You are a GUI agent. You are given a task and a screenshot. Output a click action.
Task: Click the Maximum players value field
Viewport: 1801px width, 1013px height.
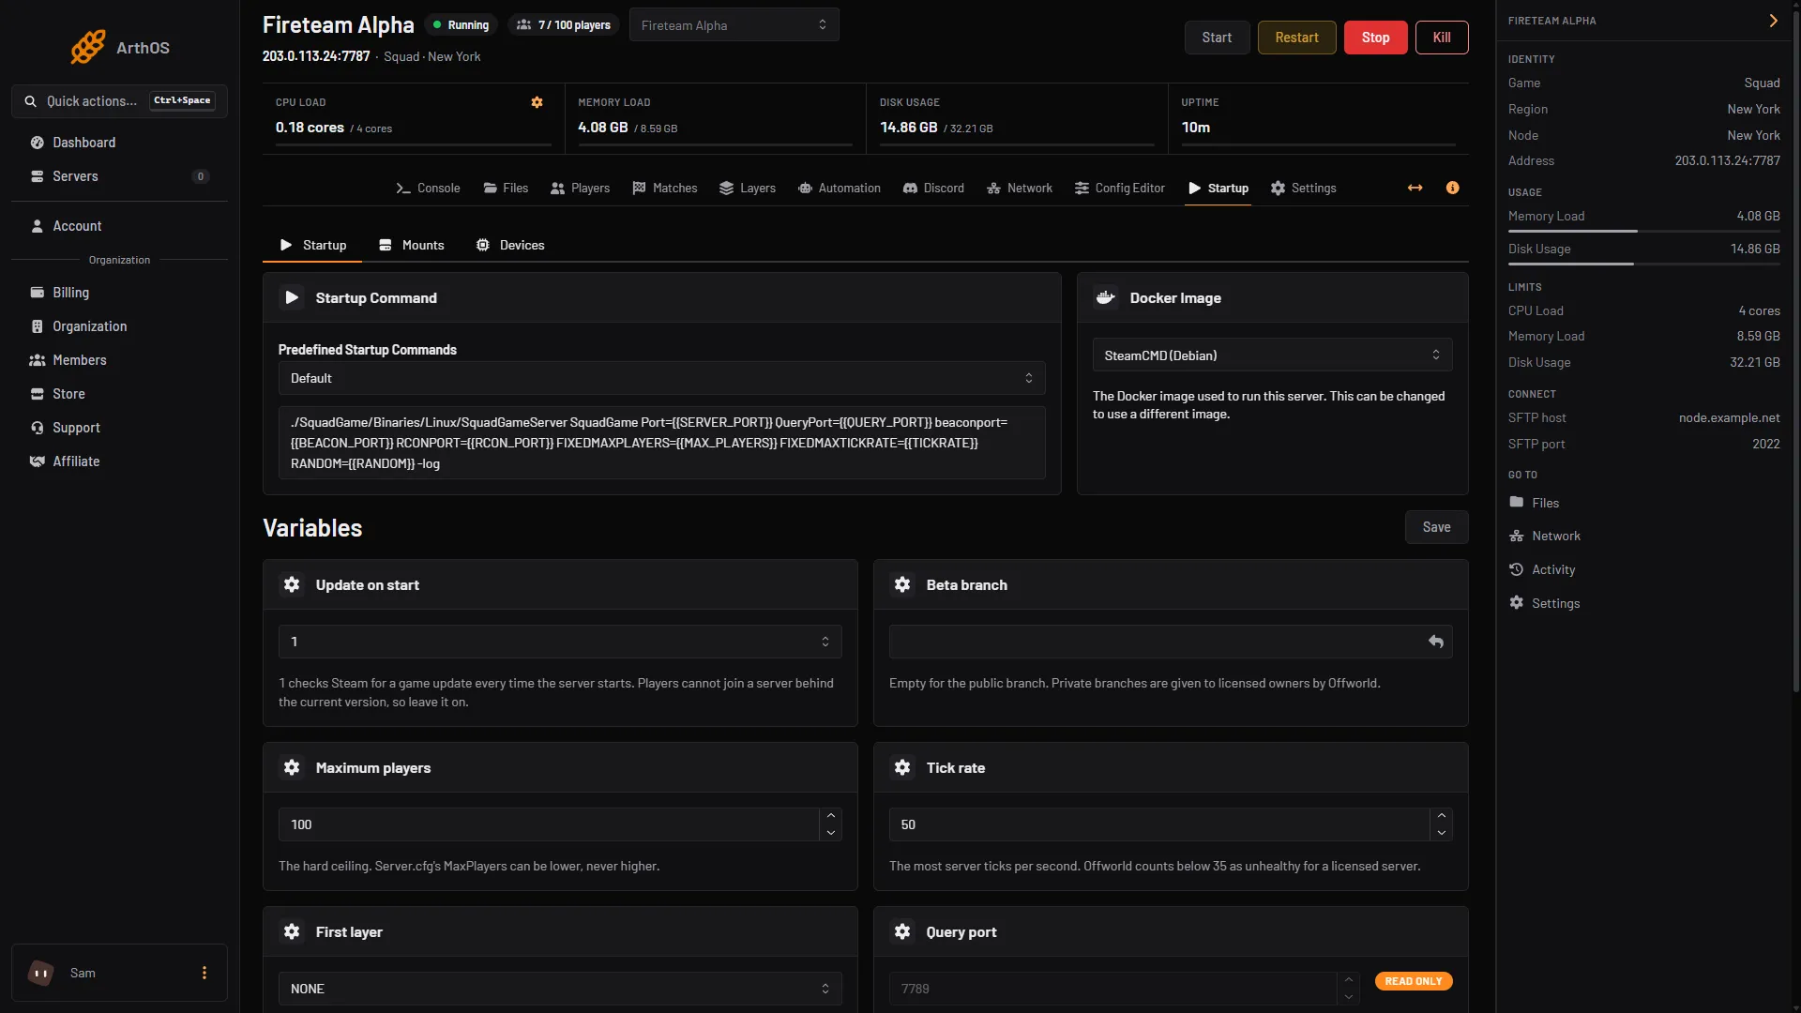(x=549, y=824)
